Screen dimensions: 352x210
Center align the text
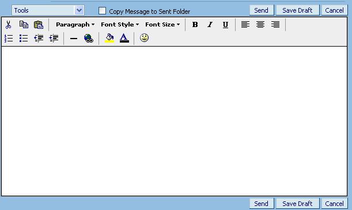click(x=260, y=24)
